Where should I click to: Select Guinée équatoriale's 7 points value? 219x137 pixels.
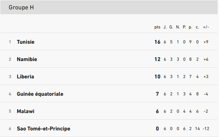coord(157,94)
